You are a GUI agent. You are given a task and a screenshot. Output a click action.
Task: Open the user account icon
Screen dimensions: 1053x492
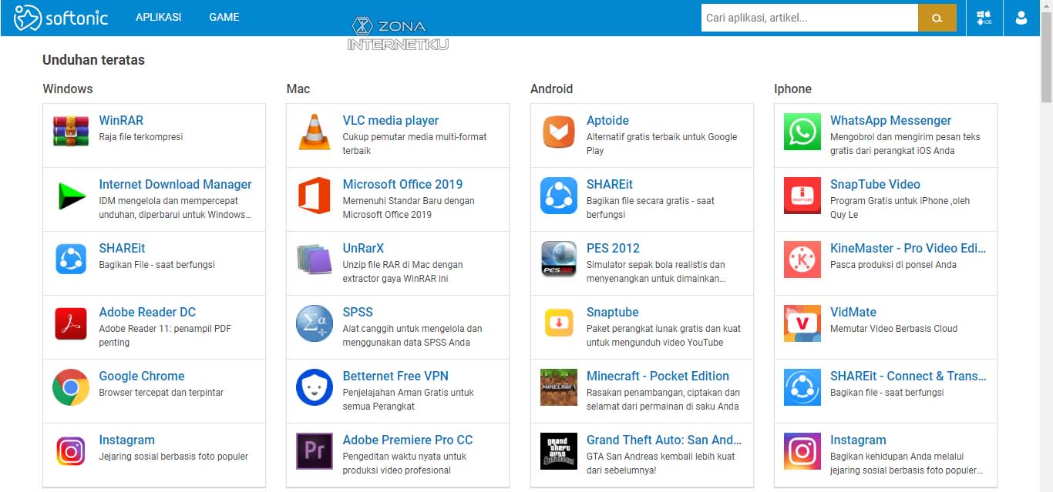[x=1021, y=17]
